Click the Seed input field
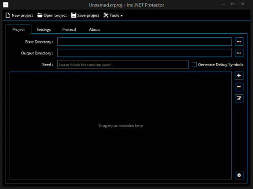This screenshot has height=189, width=253. pos(123,65)
